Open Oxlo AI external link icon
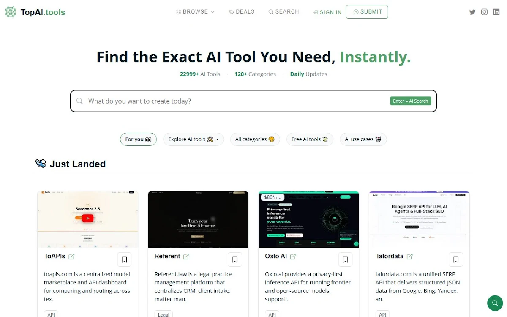507x317 pixels. (293, 256)
